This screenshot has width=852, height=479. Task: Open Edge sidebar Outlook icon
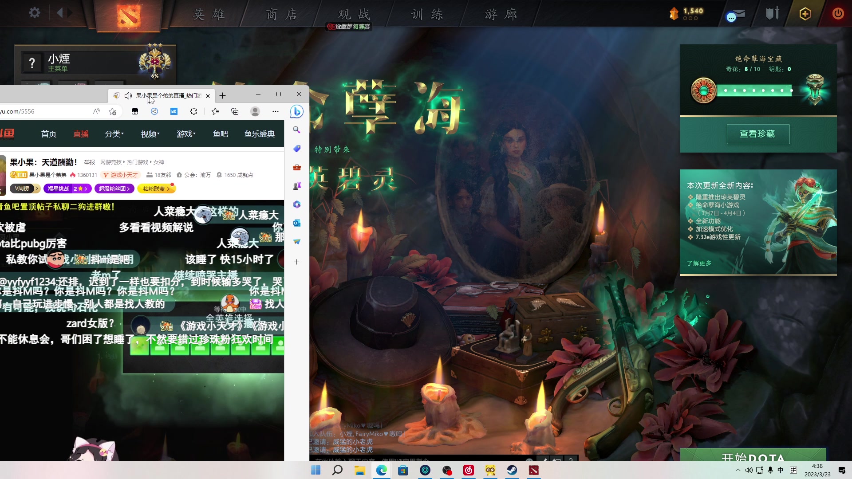tap(297, 223)
